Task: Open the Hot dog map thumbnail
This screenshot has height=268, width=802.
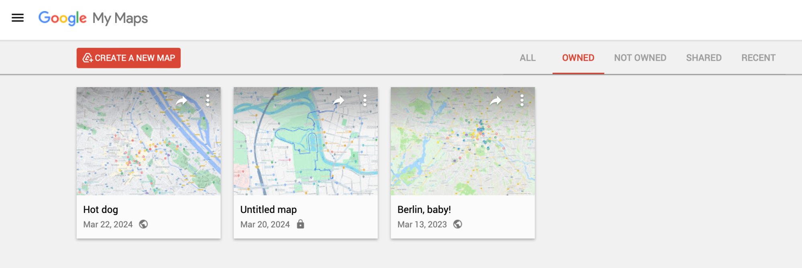Action: [x=149, y=141]
